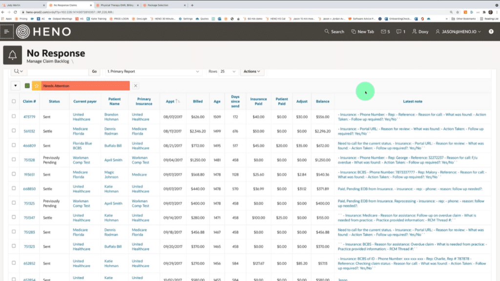Sort by Balance column header
Viewport: 500px width, 281px height.
tap(323, 101)
